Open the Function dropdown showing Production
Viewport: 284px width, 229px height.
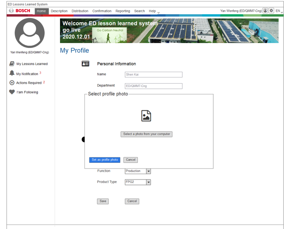click(x=138, y=171)
